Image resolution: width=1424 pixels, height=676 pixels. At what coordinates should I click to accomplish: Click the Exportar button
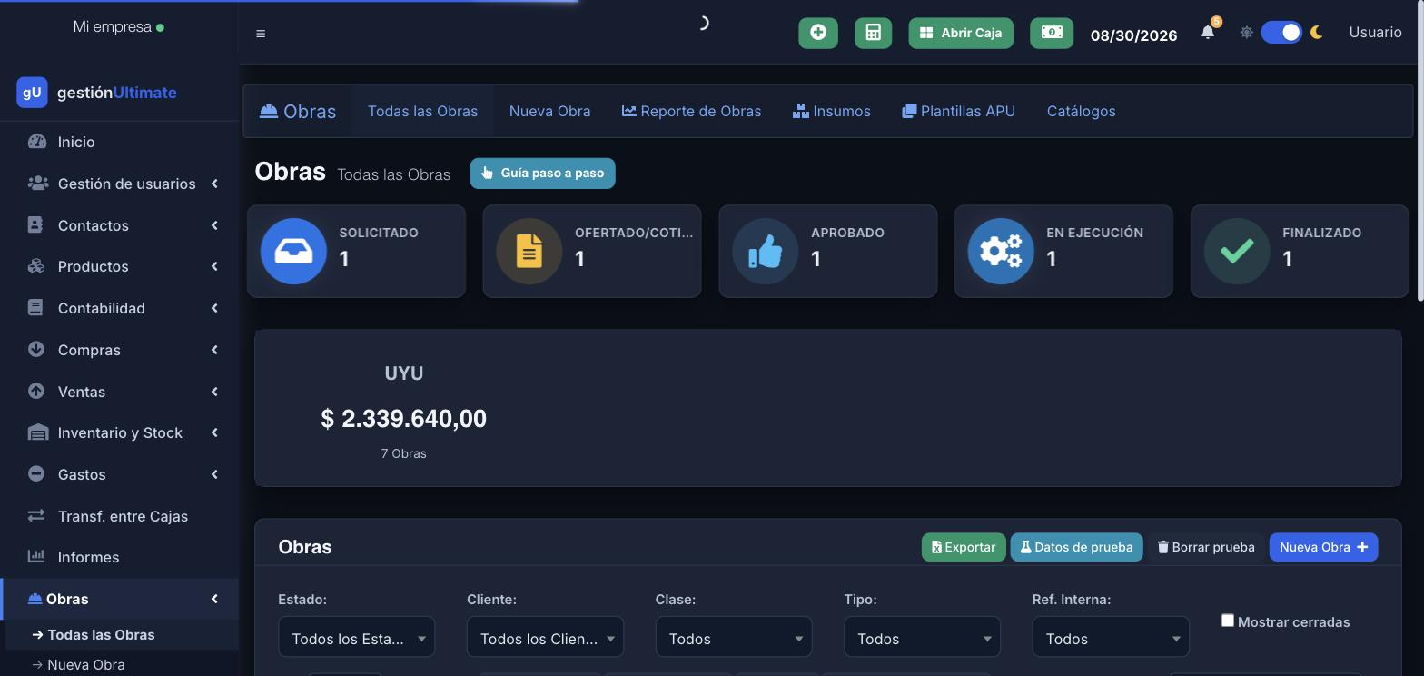964,547
